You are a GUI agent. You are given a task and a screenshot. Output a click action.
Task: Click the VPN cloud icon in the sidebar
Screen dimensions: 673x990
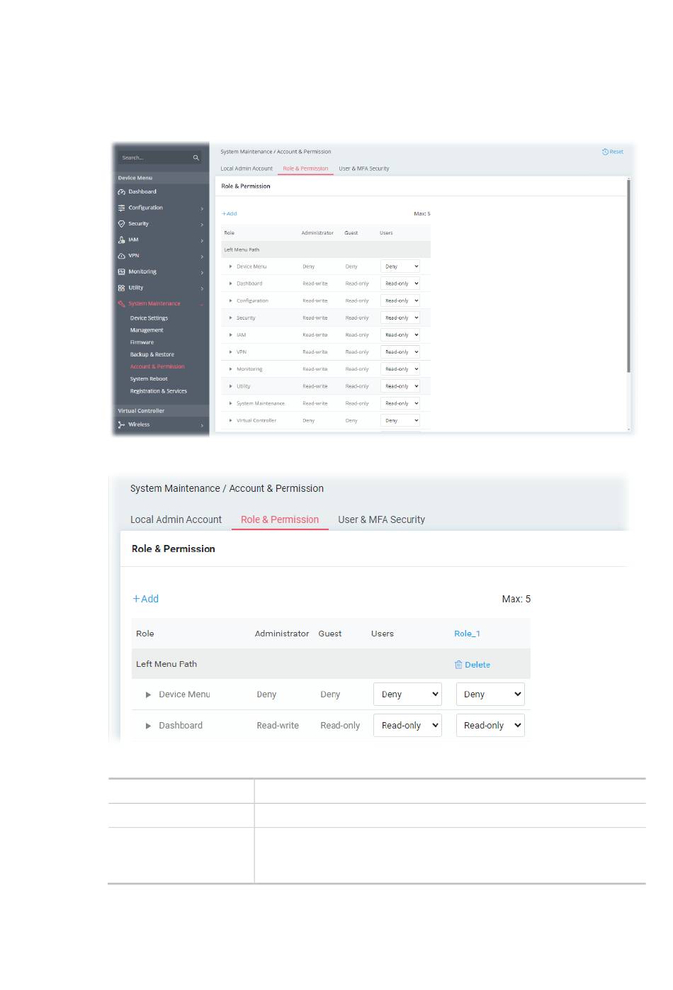[121, 256]
